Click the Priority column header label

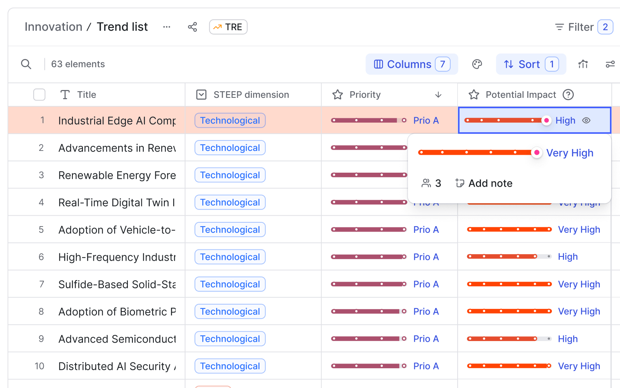[365, 95]
